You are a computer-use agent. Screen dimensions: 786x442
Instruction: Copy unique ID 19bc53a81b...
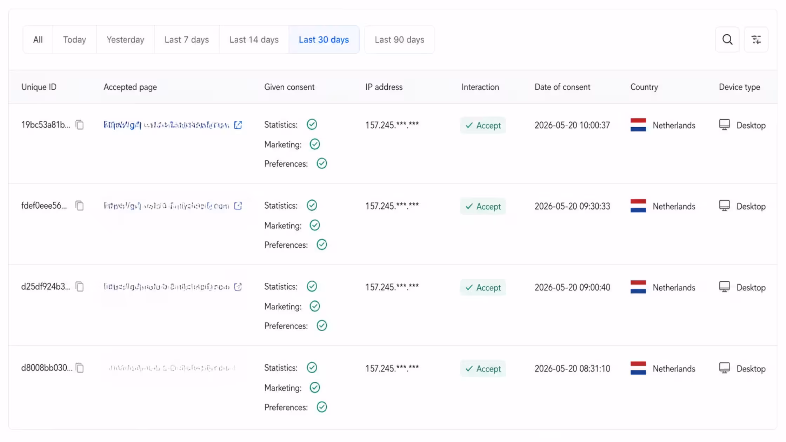80,125
